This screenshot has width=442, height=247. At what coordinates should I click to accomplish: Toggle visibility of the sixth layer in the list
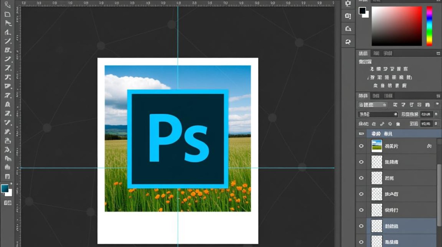(x=361, y=226)
